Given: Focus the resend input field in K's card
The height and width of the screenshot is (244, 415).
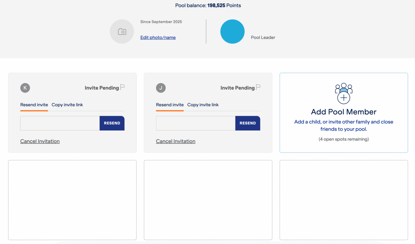Looking at the screenshot, I should coord(60,123).
